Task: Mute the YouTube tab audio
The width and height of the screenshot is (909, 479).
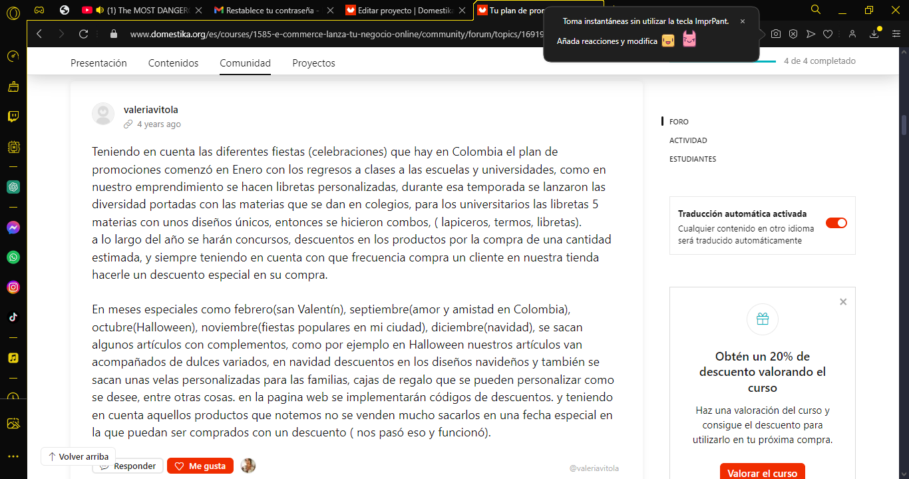Action: 99,10
